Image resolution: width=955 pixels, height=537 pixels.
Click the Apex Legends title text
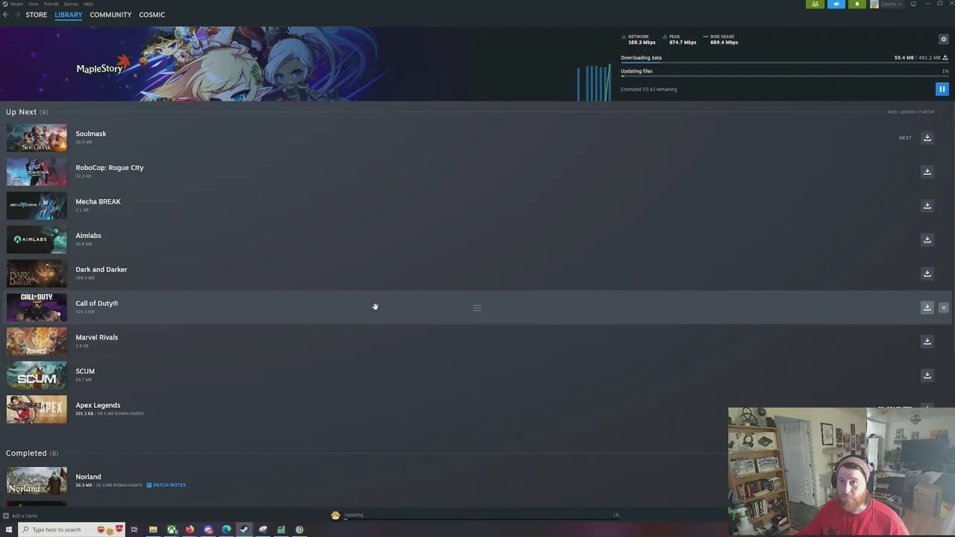(x=98, y=405)
